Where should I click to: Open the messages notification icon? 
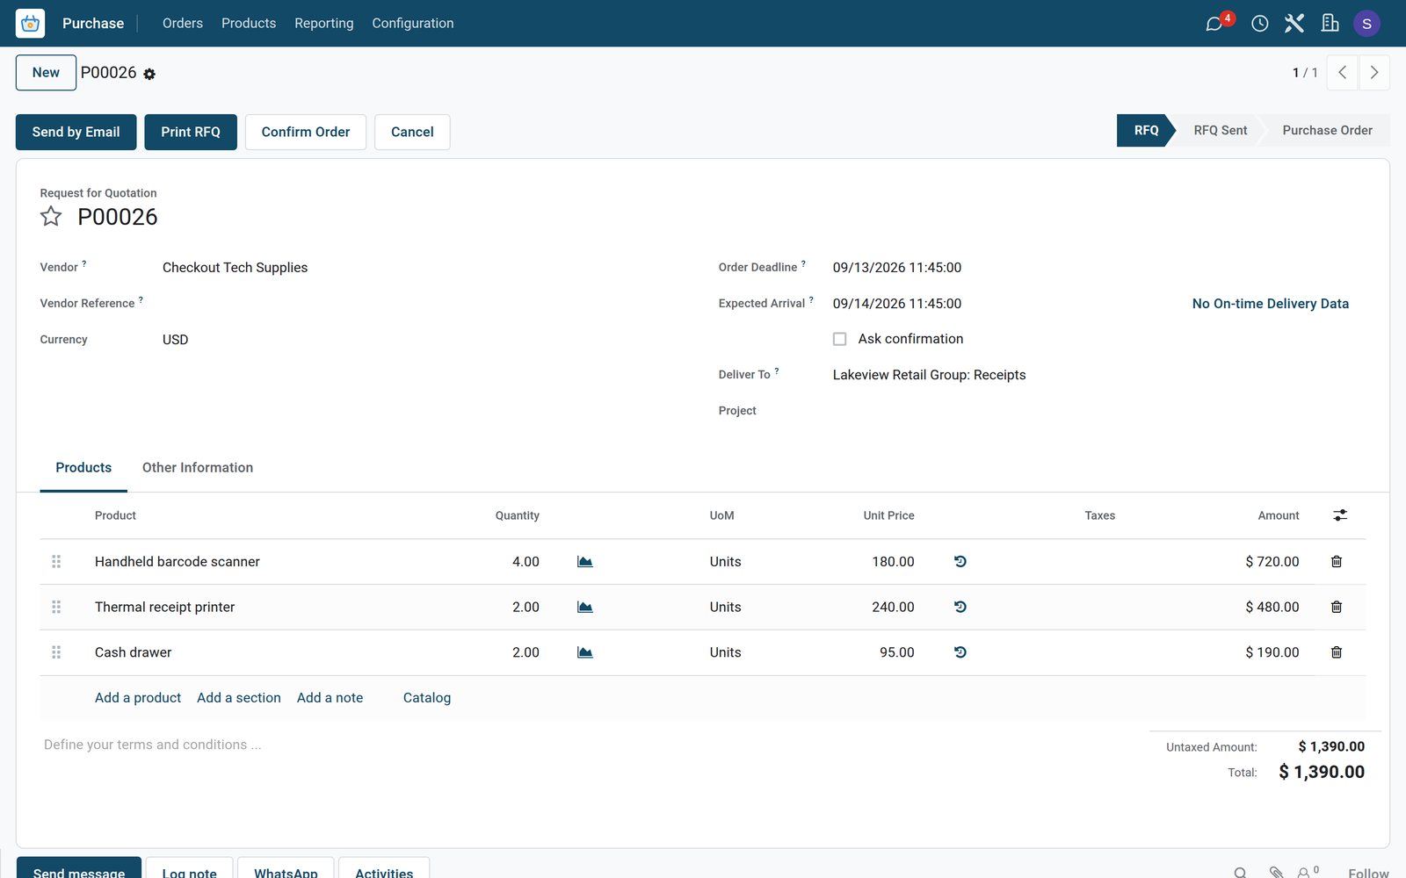tap(1214, 24)
